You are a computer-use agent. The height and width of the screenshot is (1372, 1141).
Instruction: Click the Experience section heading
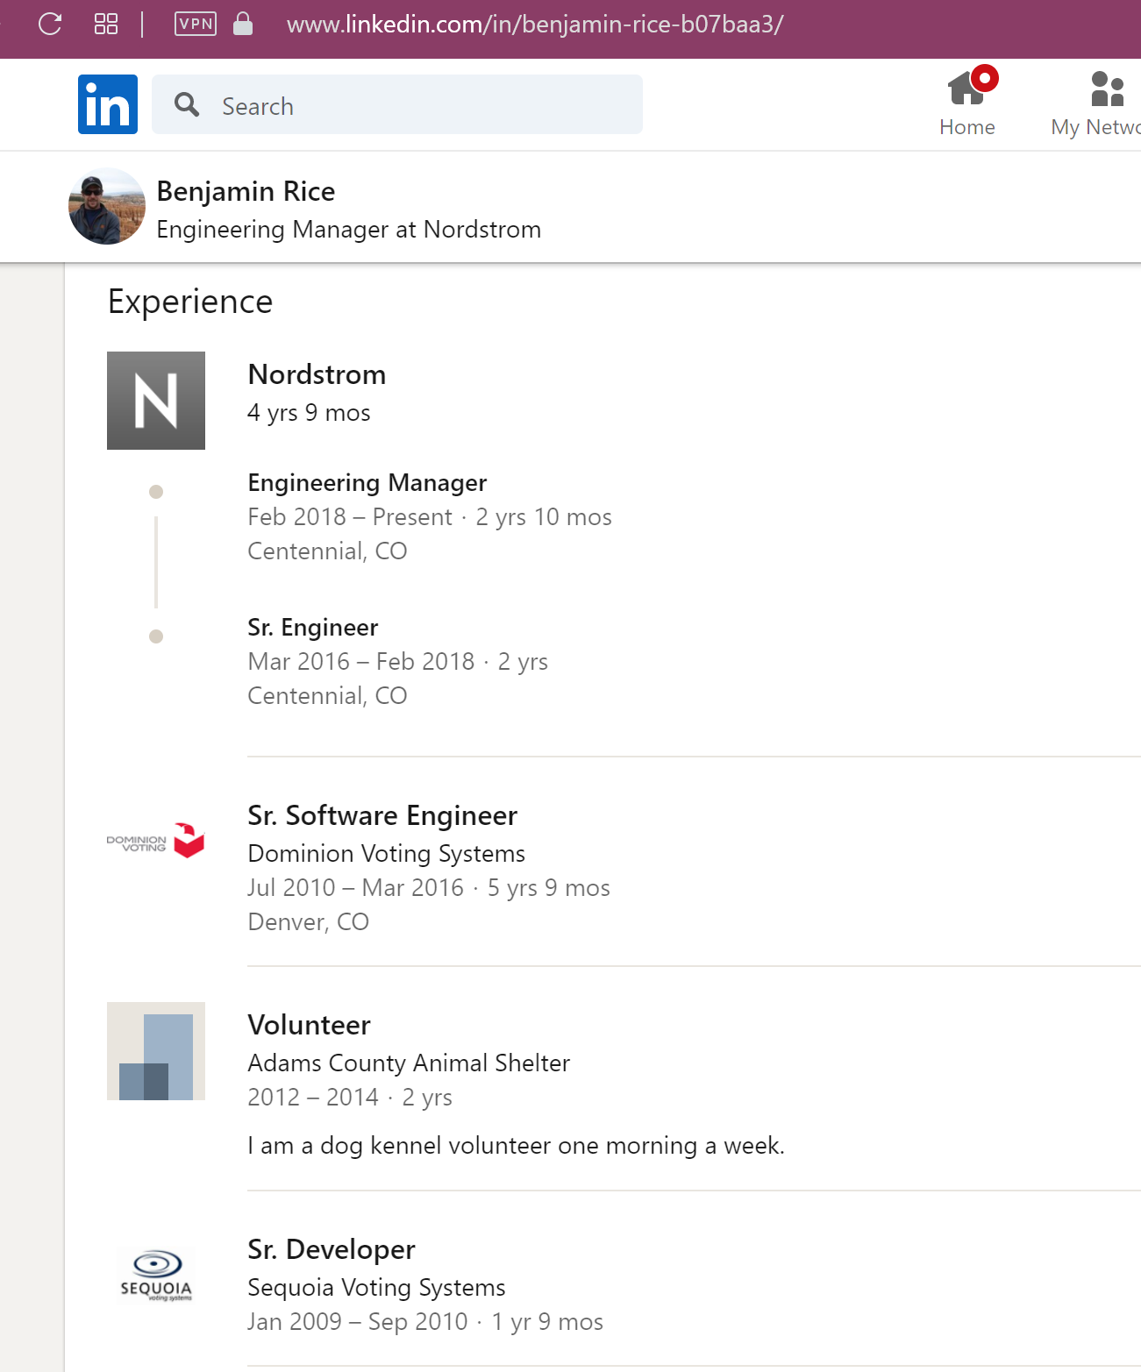(190, 302)
